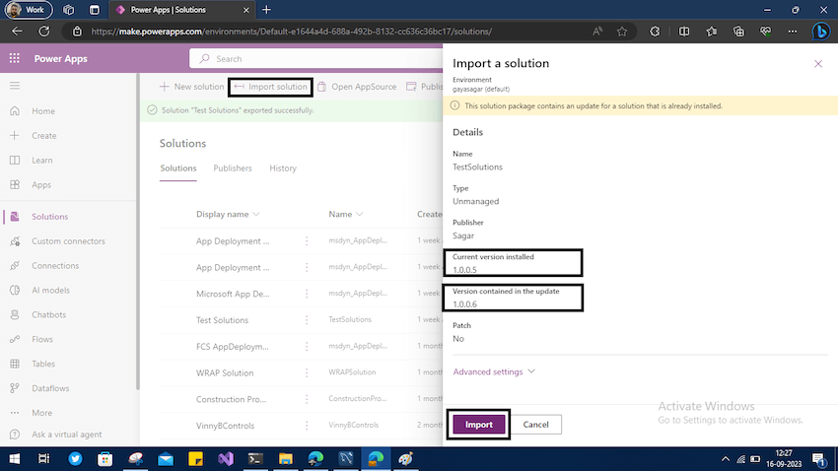
Task: Open browser Settings and more menu
Action: click(x=793, y=32)
